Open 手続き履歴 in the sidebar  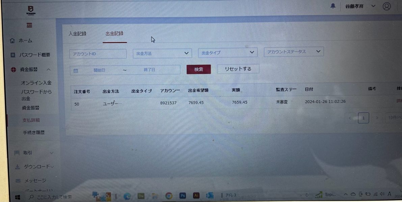click(34, 132)
